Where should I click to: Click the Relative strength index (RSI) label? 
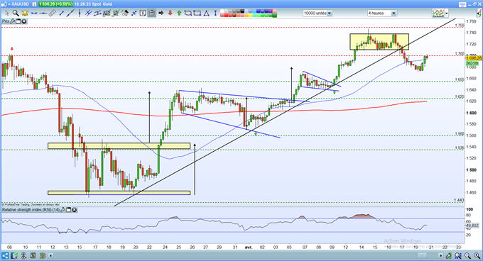(x=31, y=210)
